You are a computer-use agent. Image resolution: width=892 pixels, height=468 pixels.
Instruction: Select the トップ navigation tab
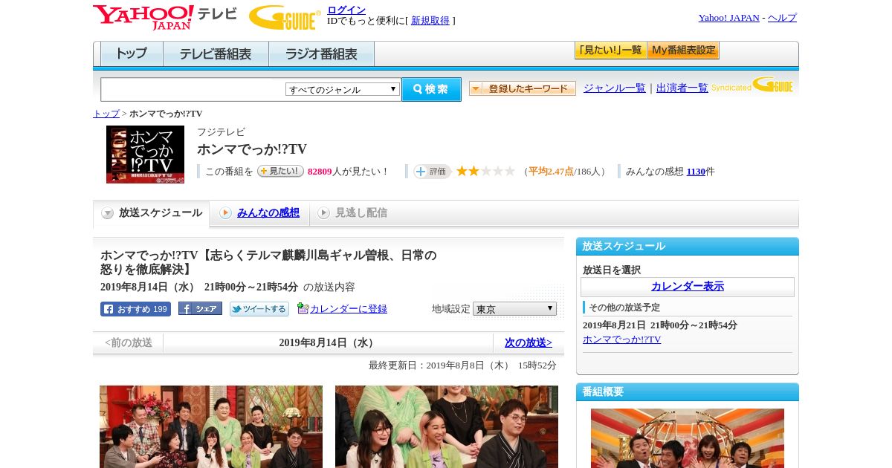coord(131,54)
